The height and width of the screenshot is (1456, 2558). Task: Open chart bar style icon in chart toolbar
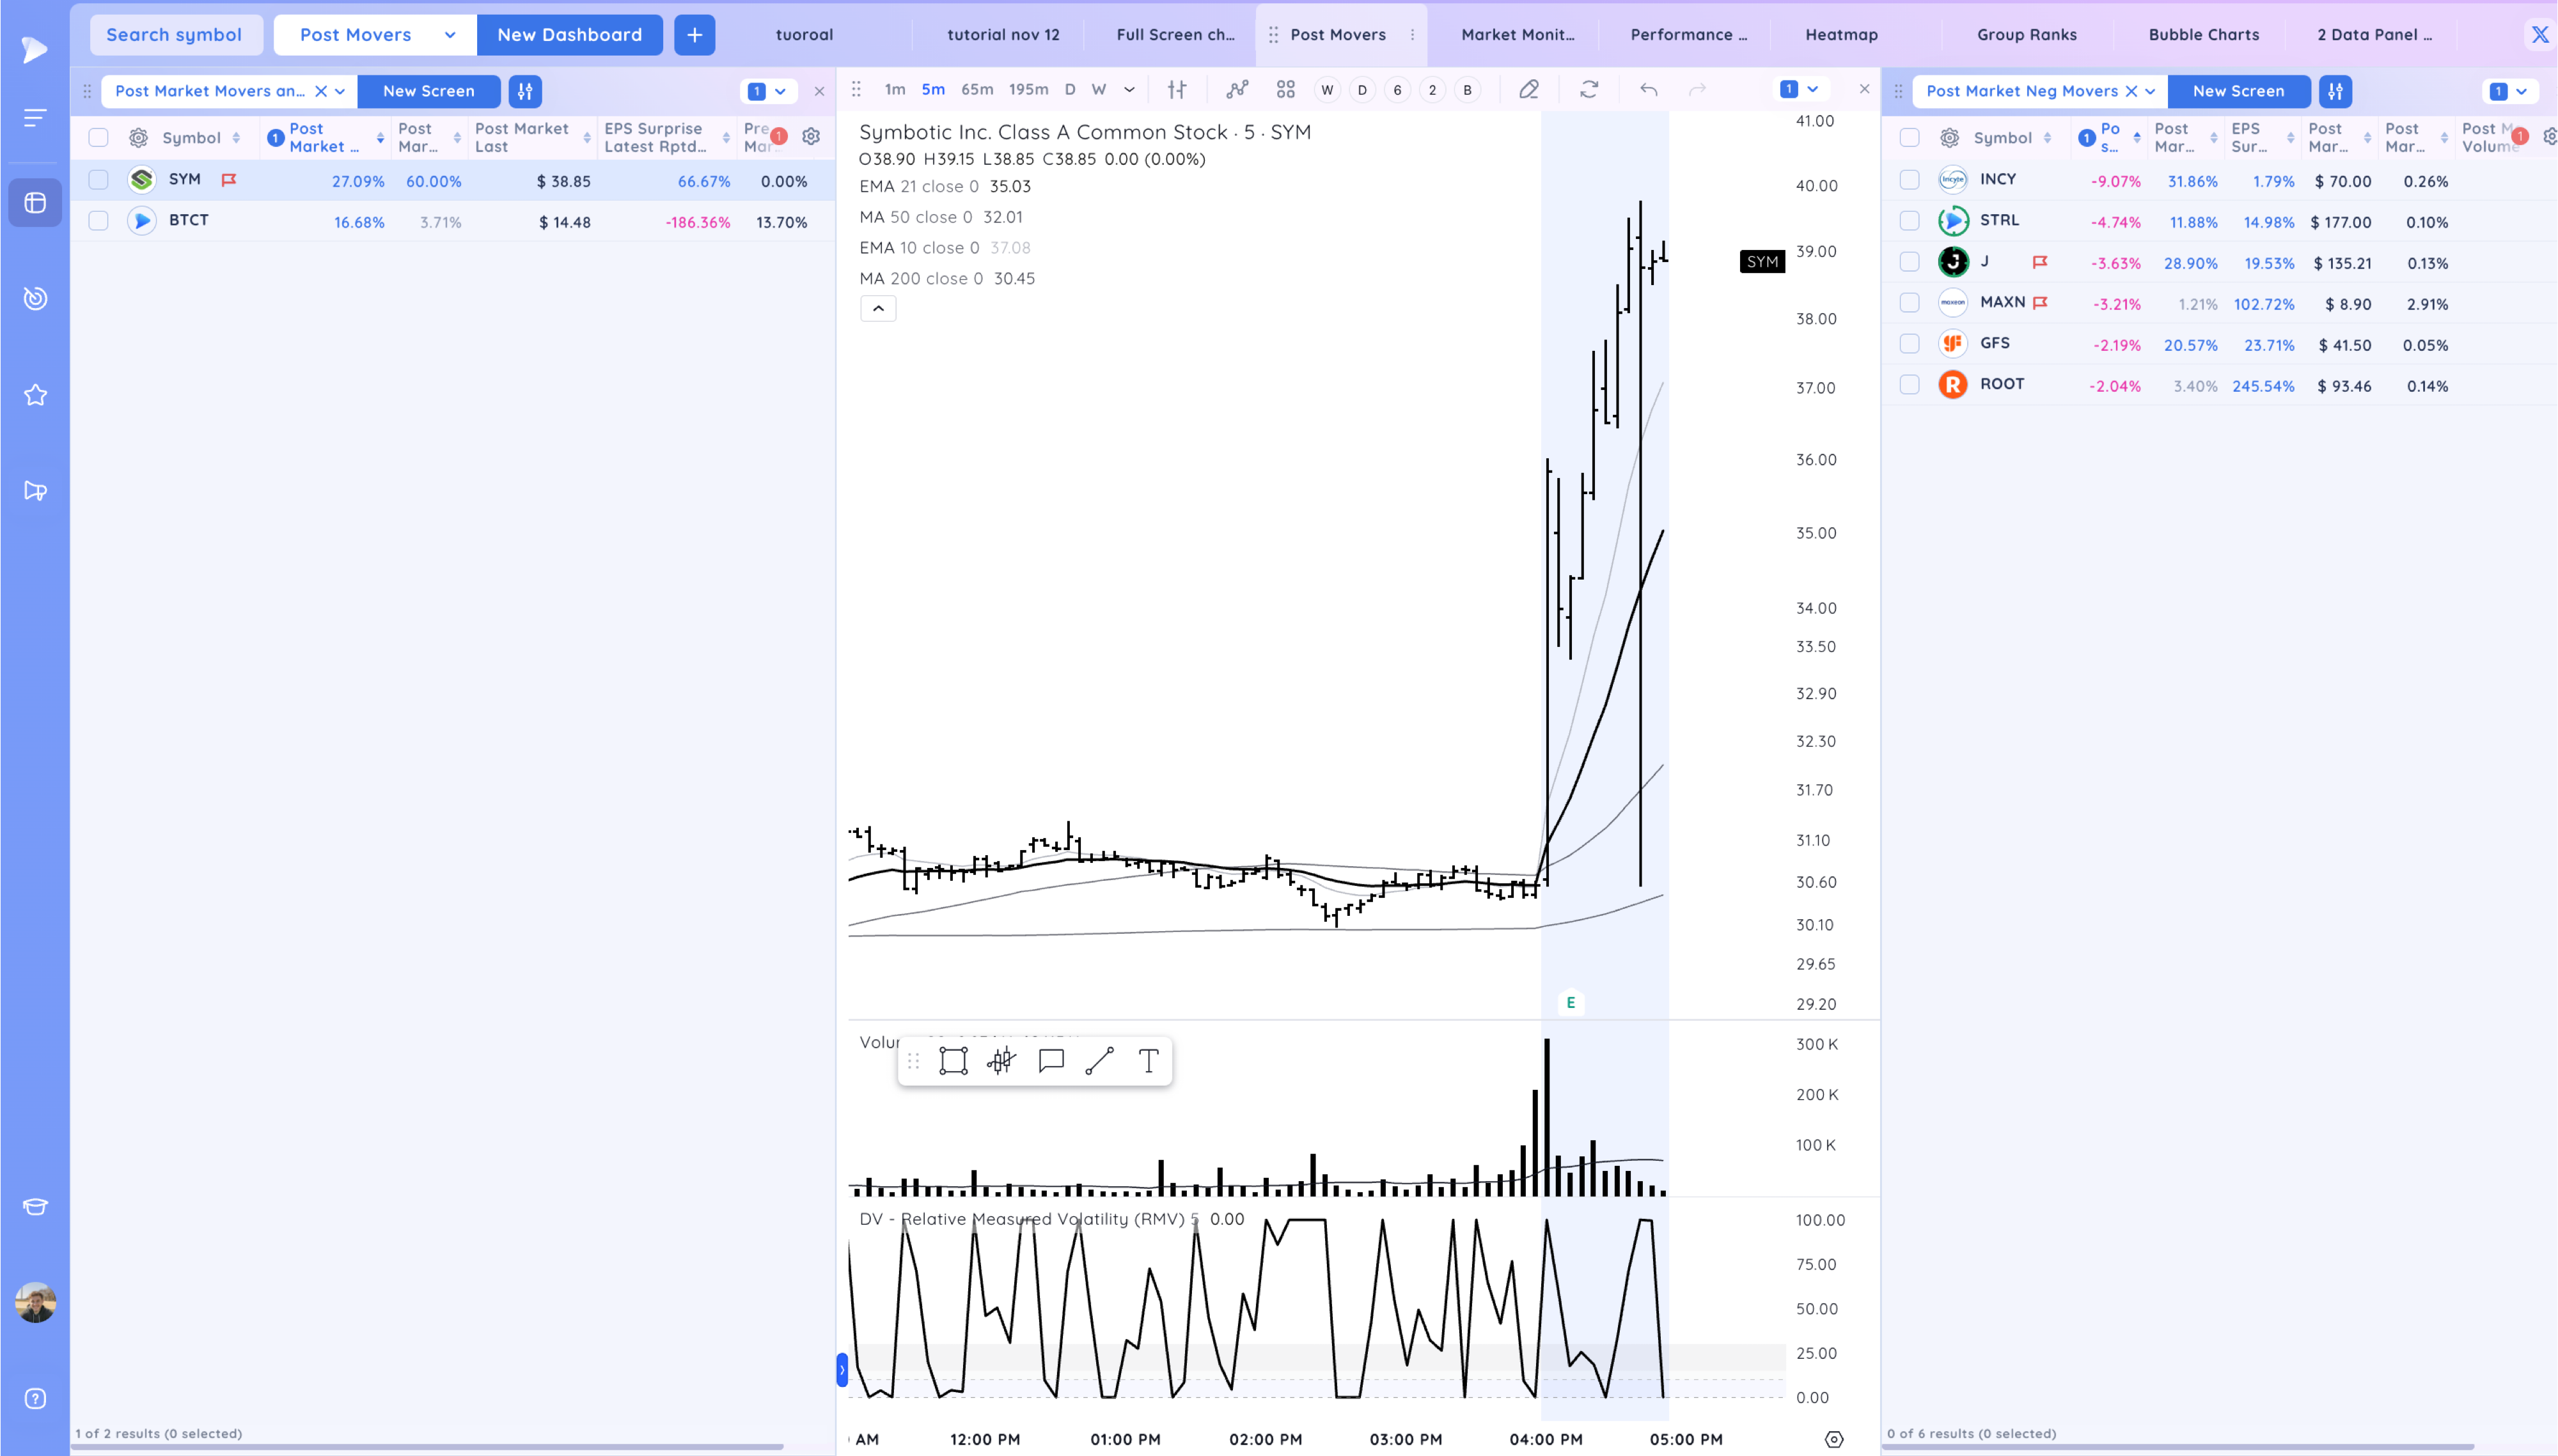click(x=1177, y=90)
